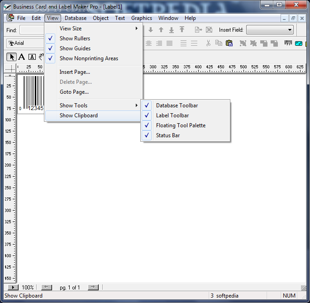
Task: Open the Edit menu
Action: tap(36, 18)
